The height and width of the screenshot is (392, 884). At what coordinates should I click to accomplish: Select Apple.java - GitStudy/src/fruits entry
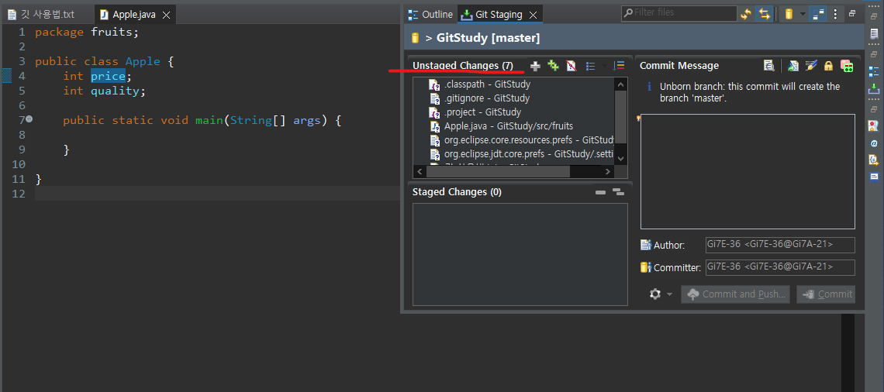(501, 126)
